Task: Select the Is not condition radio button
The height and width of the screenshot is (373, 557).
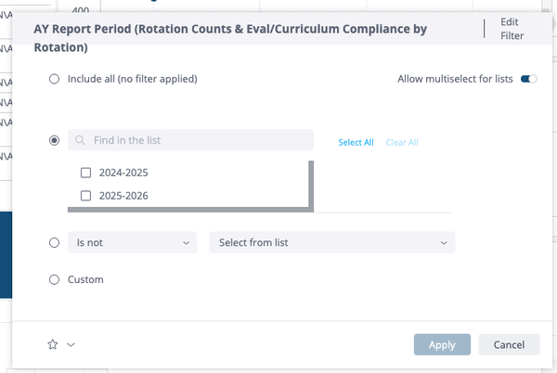Action: tap(54, 242)
